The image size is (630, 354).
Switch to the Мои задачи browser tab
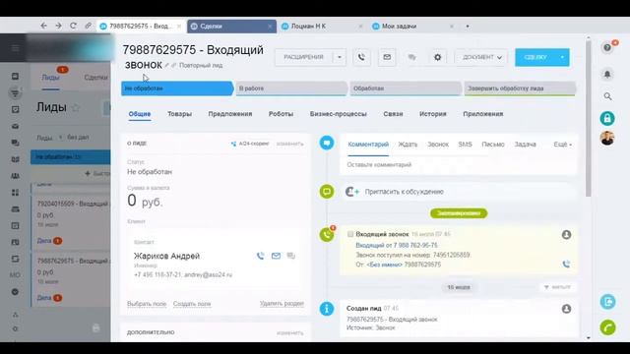click(x=413, y=27)
